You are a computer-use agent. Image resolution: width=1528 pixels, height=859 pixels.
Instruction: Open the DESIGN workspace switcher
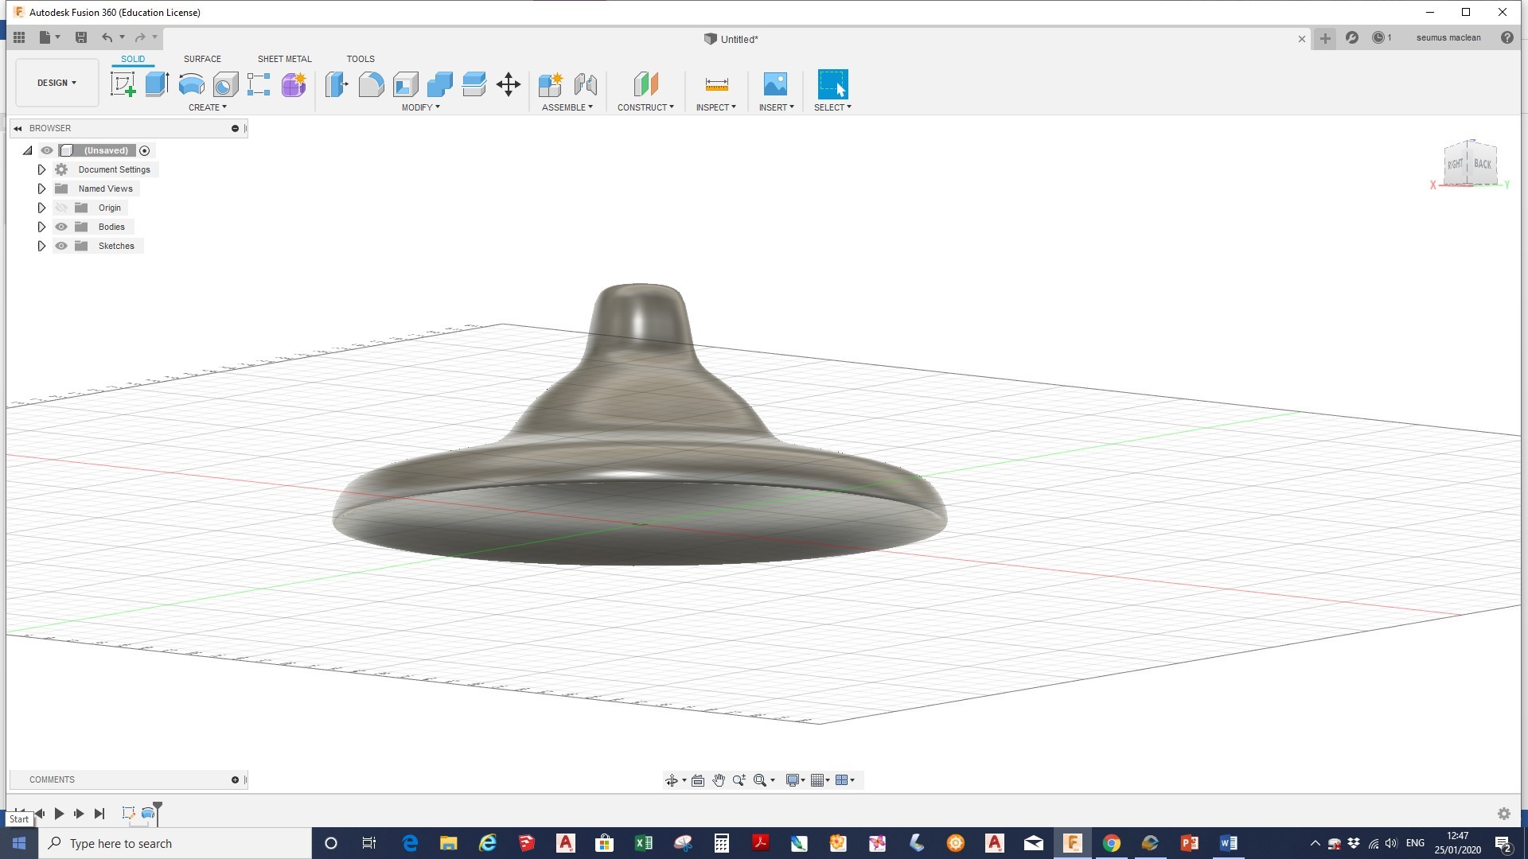pyautogui.click(x=56, y=82)
